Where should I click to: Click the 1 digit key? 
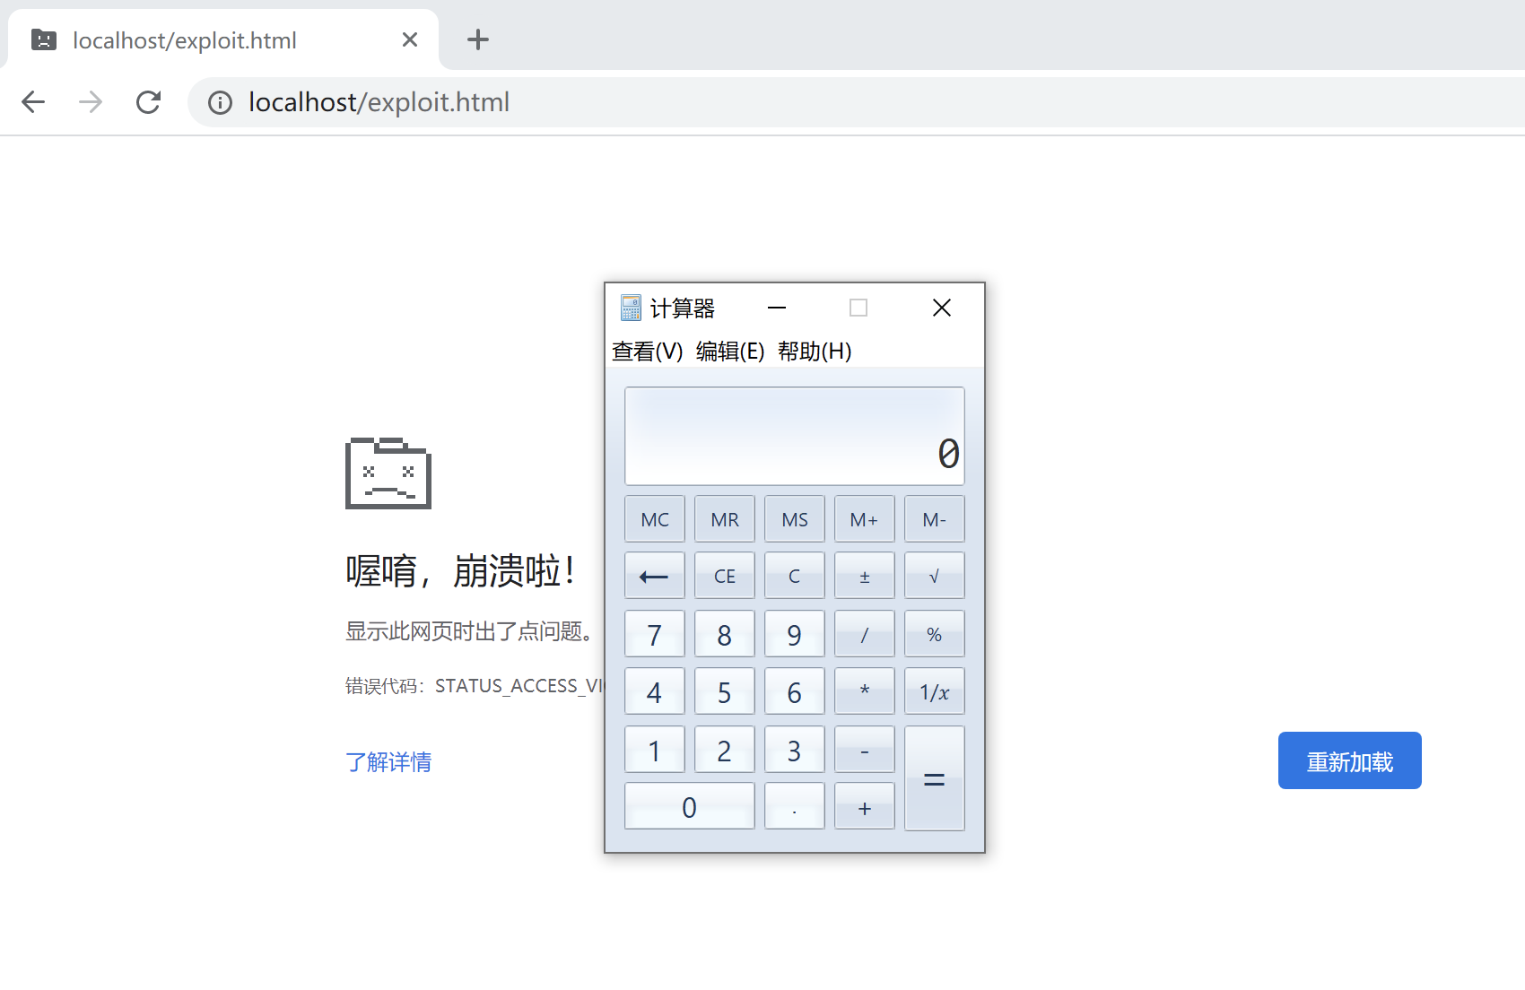(x=655, y=750)
